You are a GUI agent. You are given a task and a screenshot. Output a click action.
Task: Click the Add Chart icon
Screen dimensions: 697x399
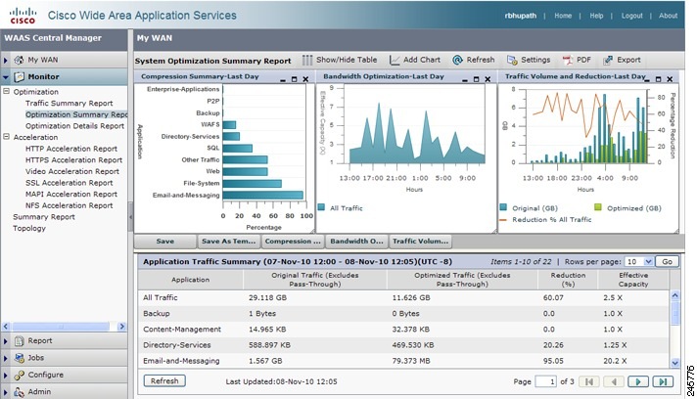[x=395, y=60]
